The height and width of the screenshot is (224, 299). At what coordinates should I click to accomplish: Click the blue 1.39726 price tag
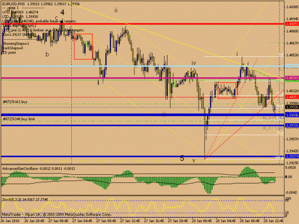click(292, 126)
